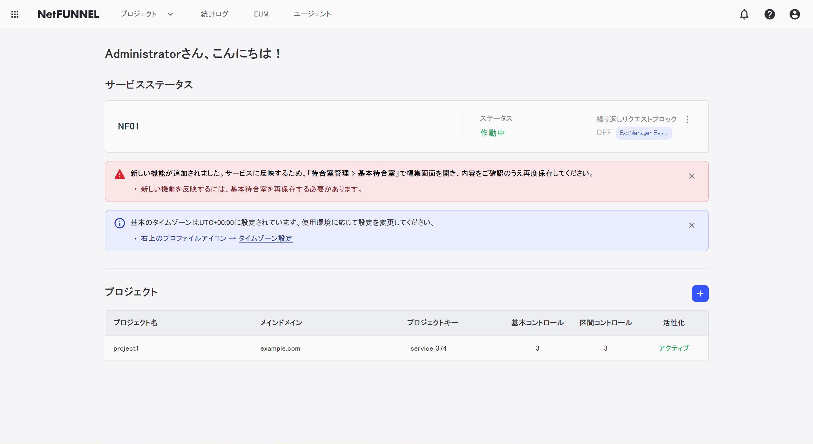The image size is (813, 444).
Task: Open the 統計ログ menu
Action: [214, 14]
